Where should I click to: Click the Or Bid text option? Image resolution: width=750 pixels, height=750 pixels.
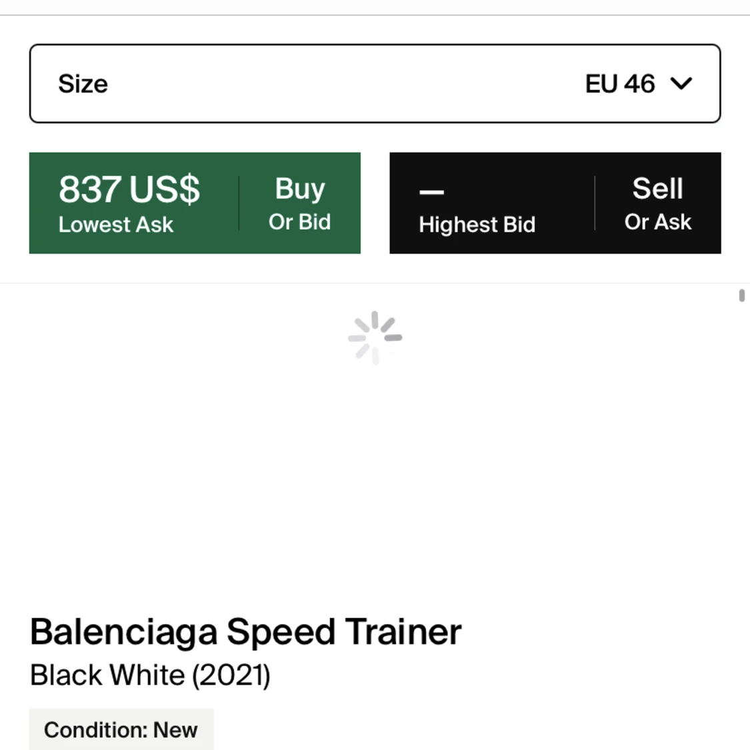[299, 222]
